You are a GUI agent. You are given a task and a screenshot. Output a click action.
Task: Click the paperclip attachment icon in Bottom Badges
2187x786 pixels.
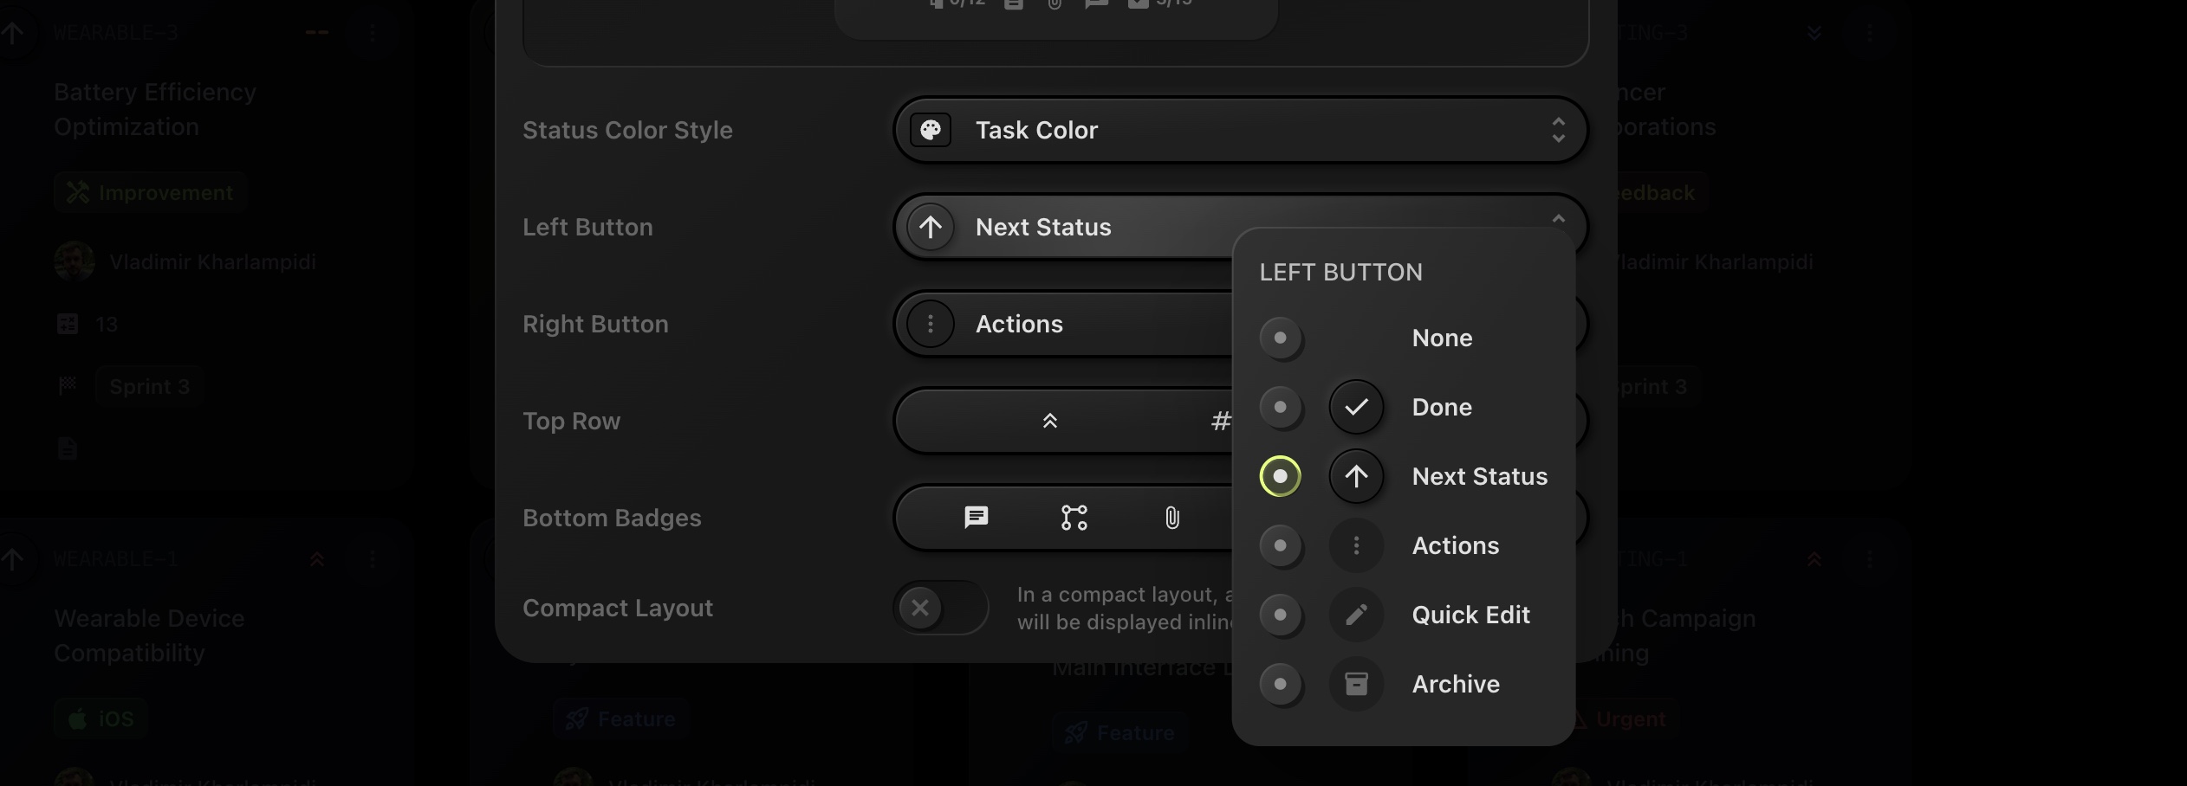point(1171,518)
